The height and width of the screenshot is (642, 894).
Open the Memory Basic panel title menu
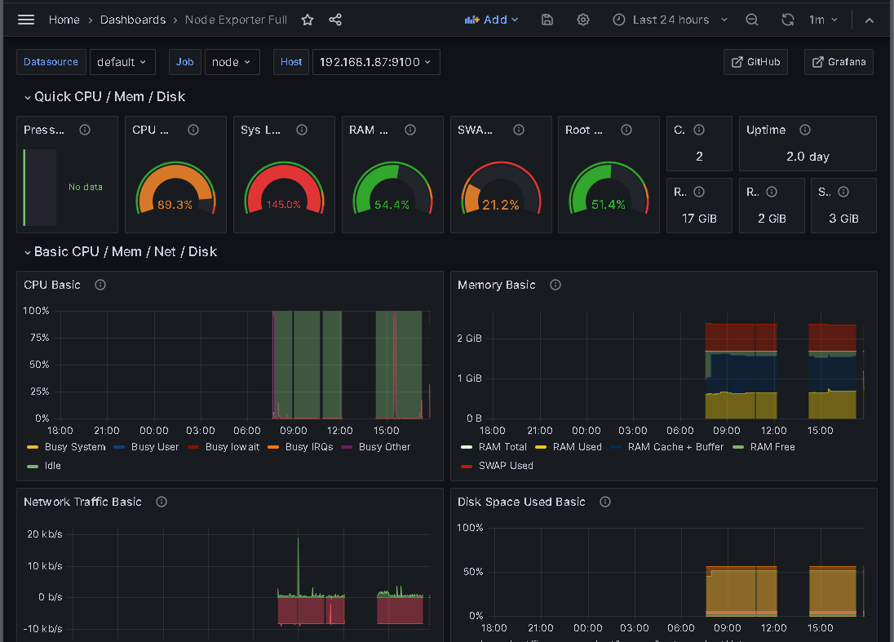pos(497,285)
